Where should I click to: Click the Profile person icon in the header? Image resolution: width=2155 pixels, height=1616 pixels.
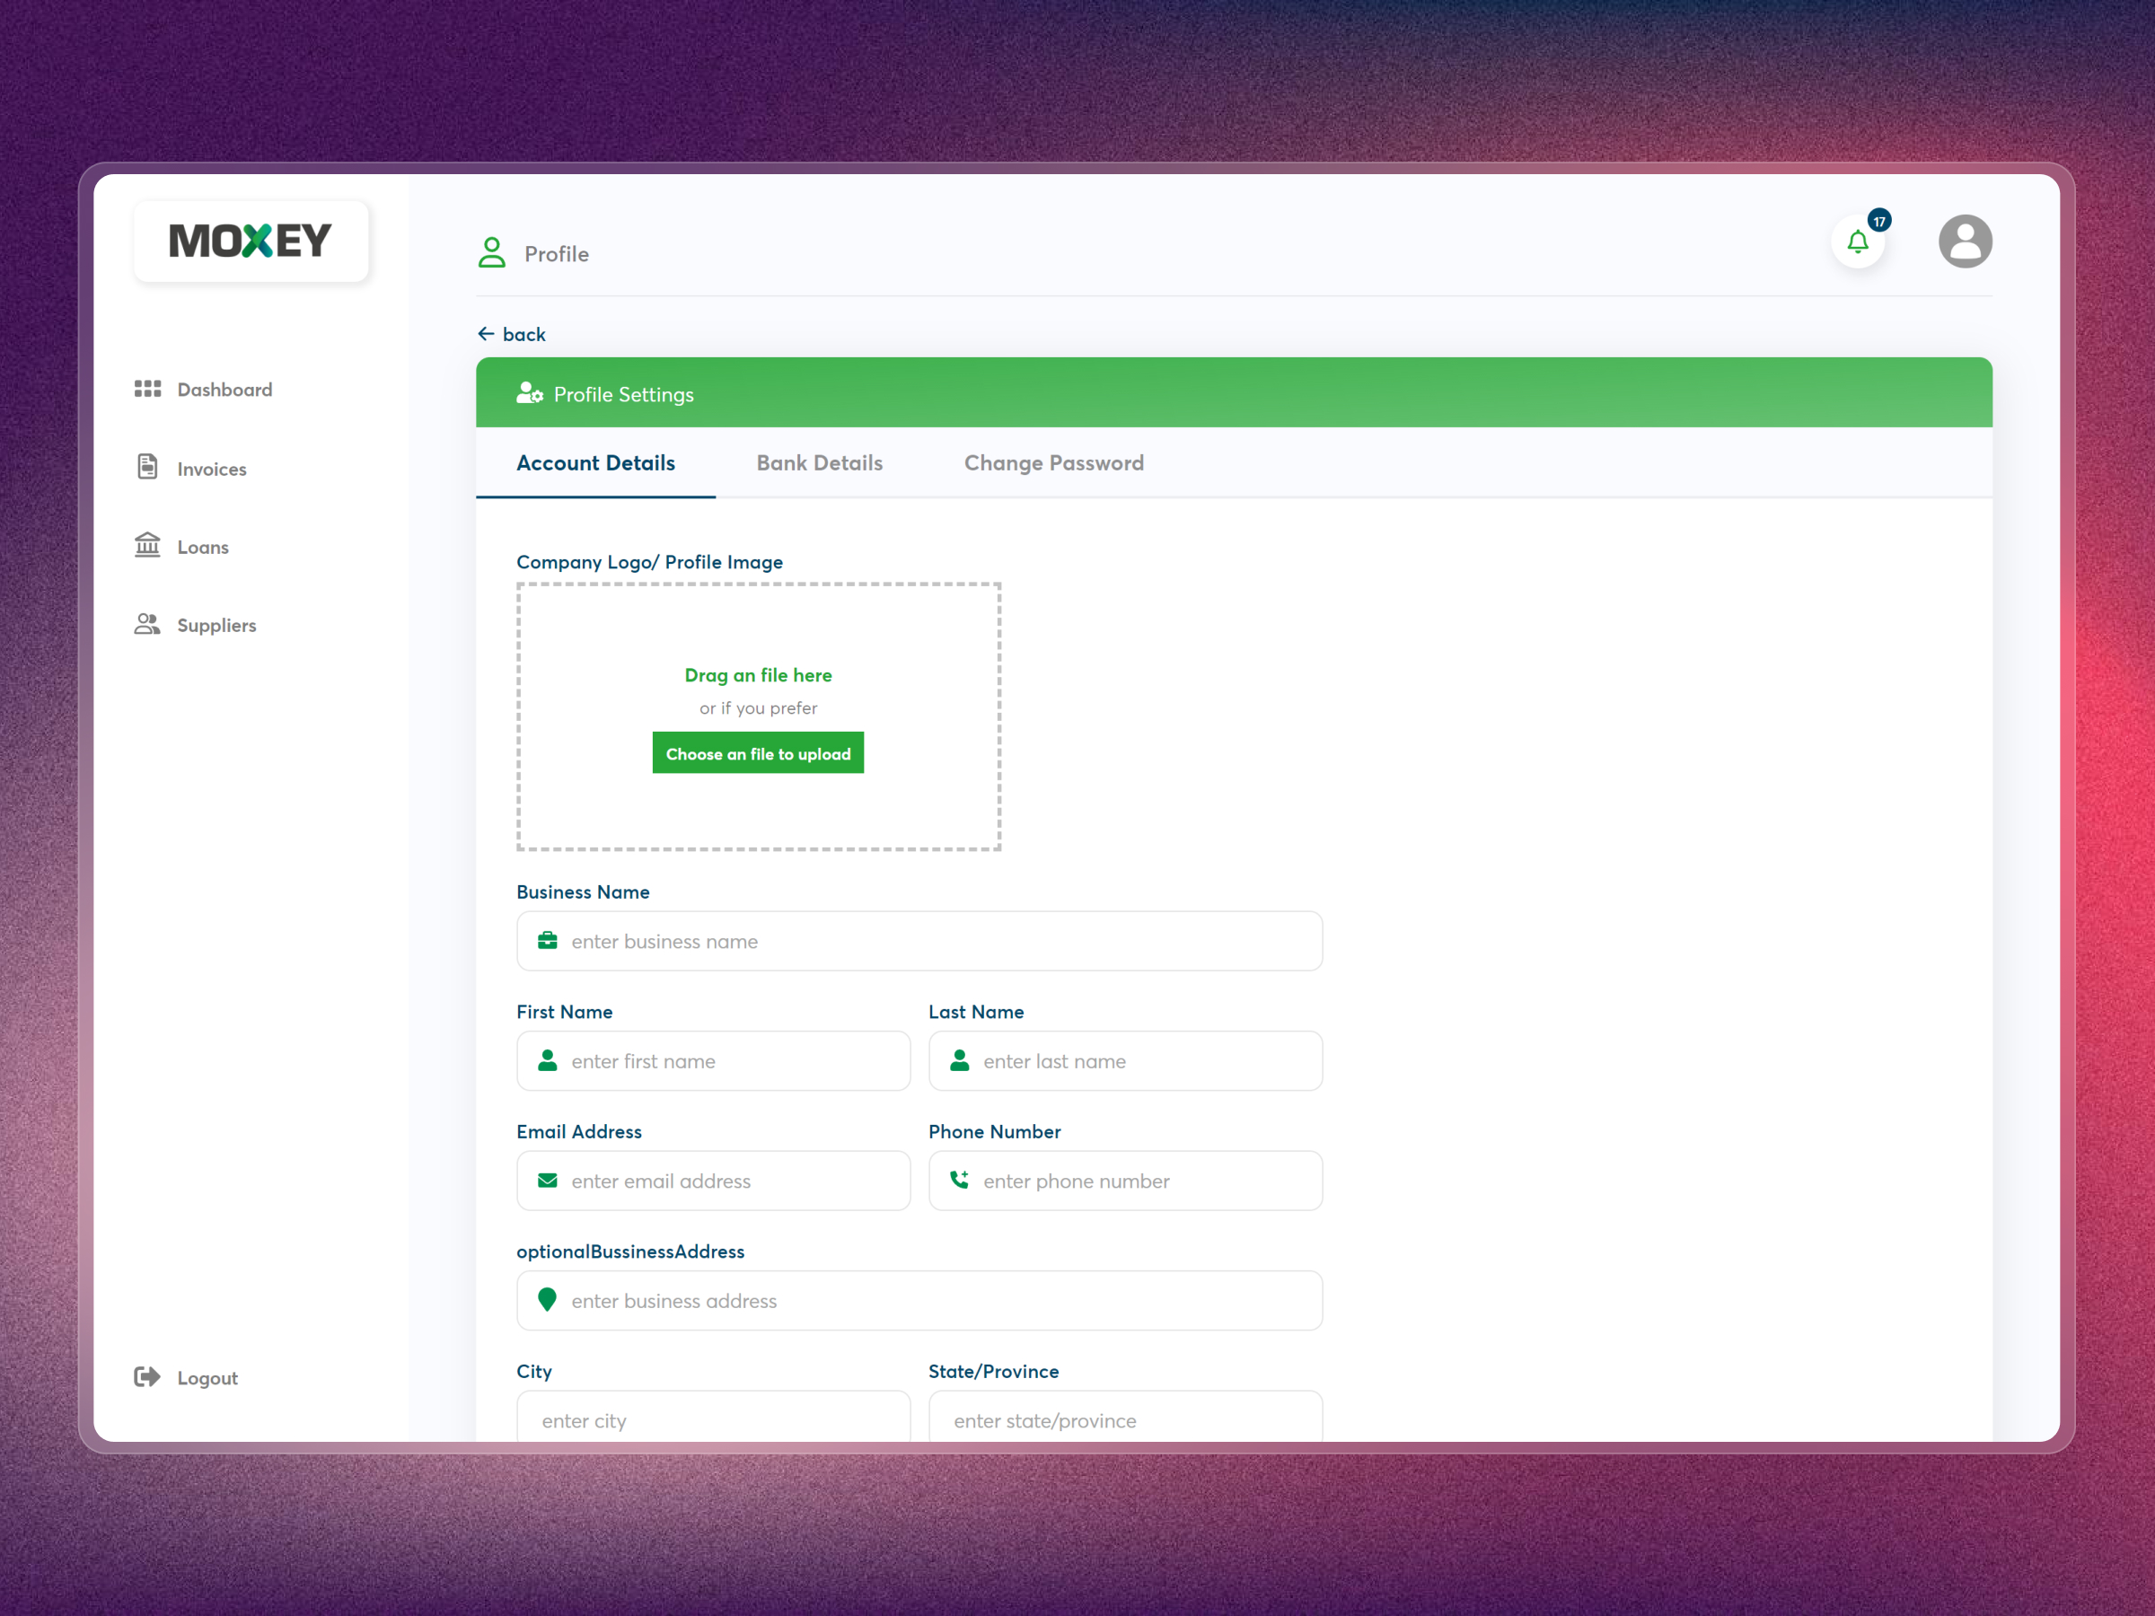491,252
